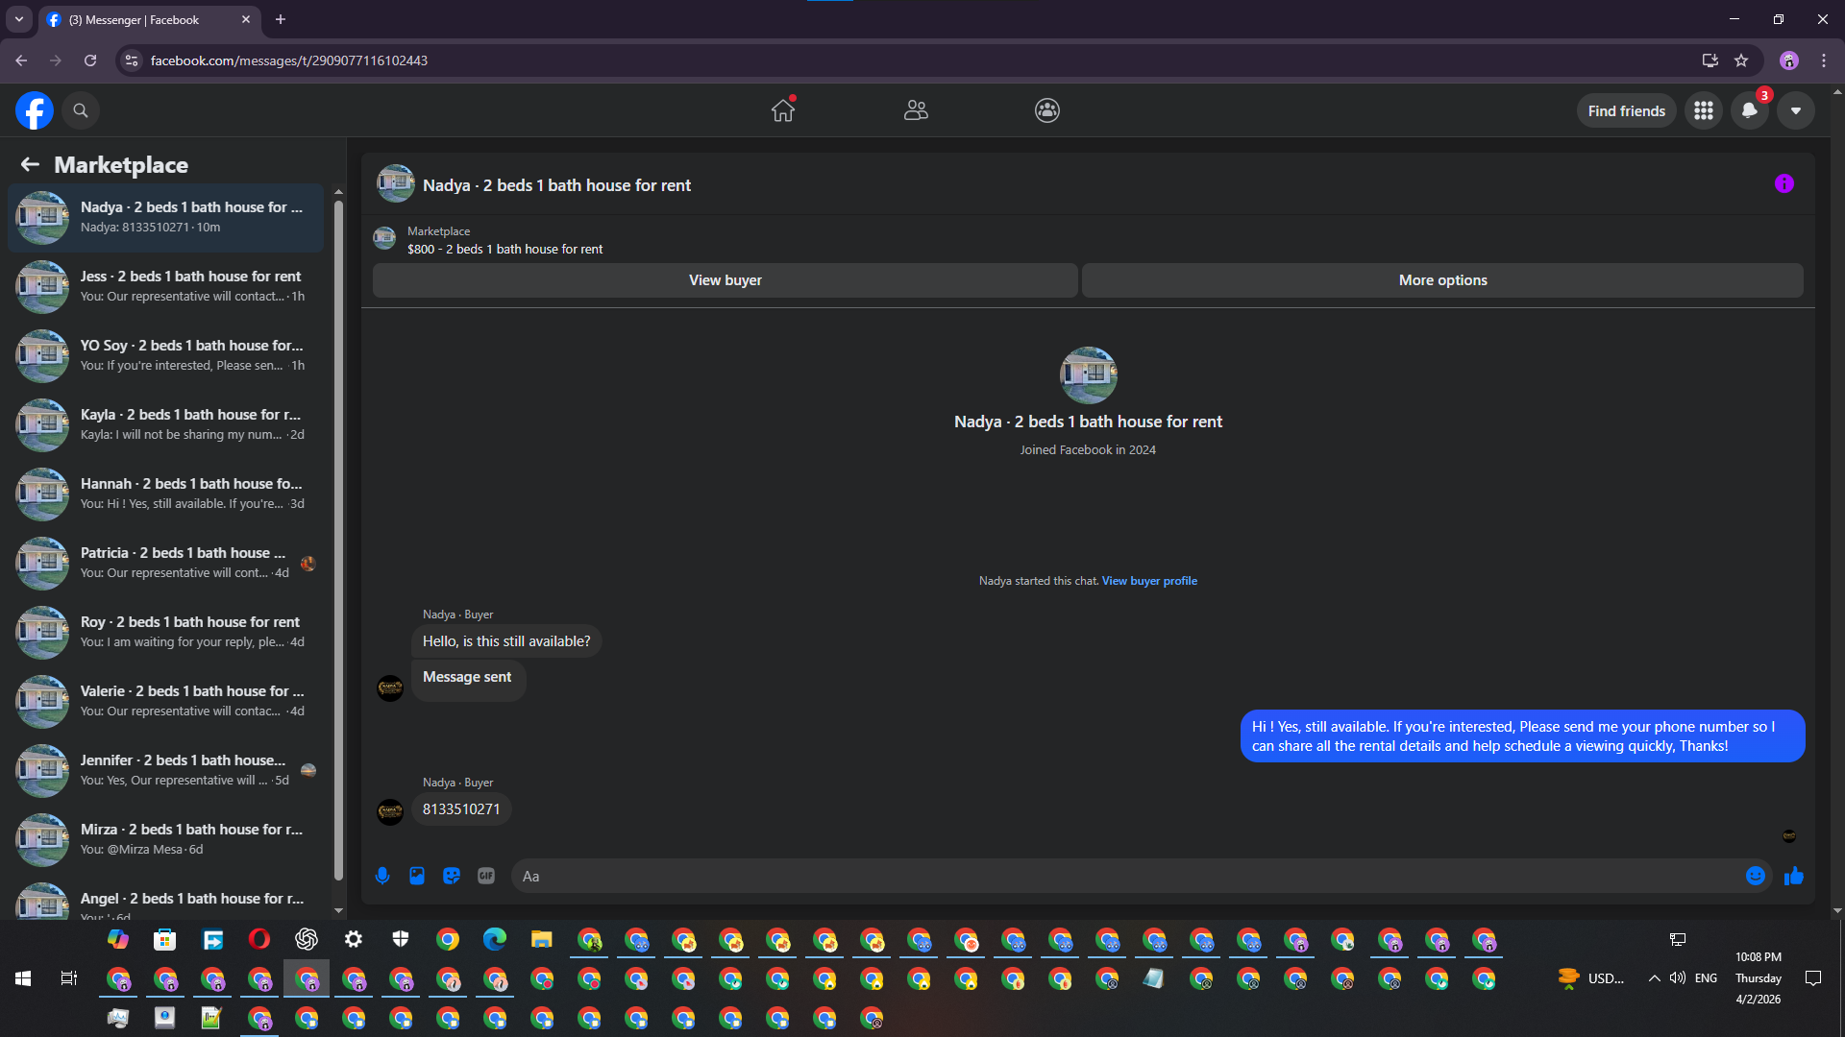Open the Roy conversation

point(166,633)
